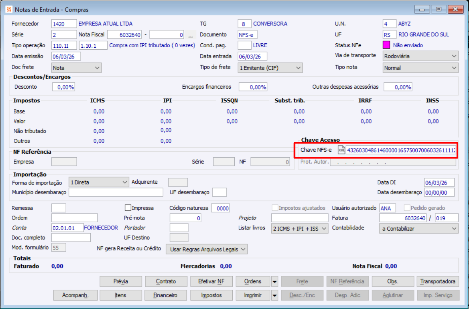The width and height of the screenshot is (469, 309).
Task: Click the Fatura suffix field showing 019
Action: (x=447, y=218)
